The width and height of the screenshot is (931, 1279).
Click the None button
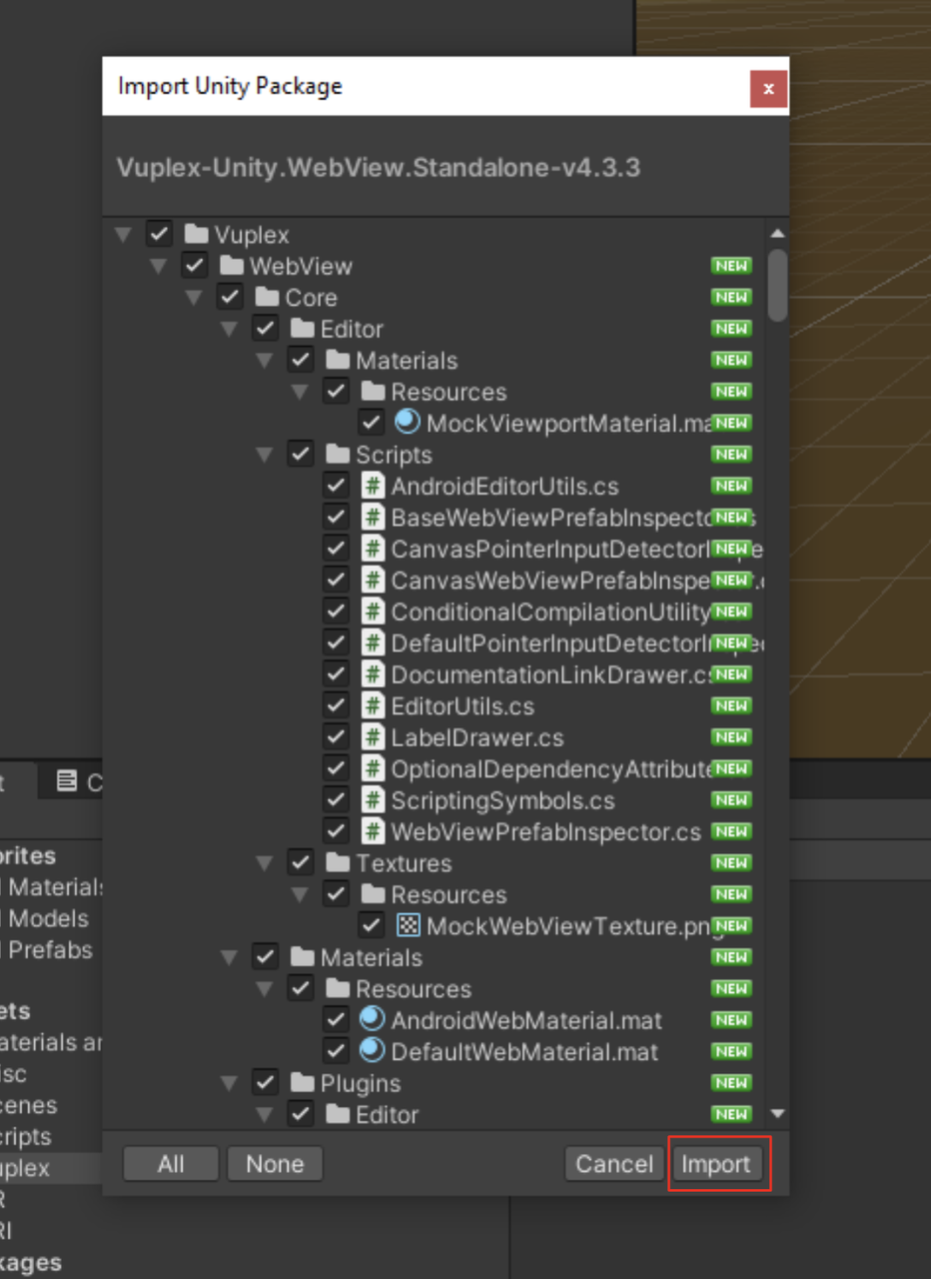pyautogui.click(x=275, y=1163)
